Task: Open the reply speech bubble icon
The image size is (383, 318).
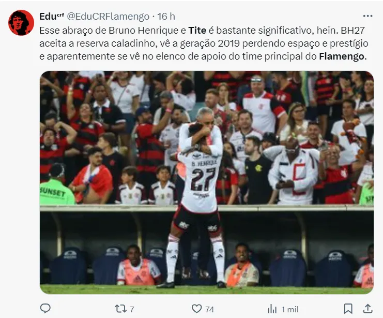Action: click(x=45, y=309)
